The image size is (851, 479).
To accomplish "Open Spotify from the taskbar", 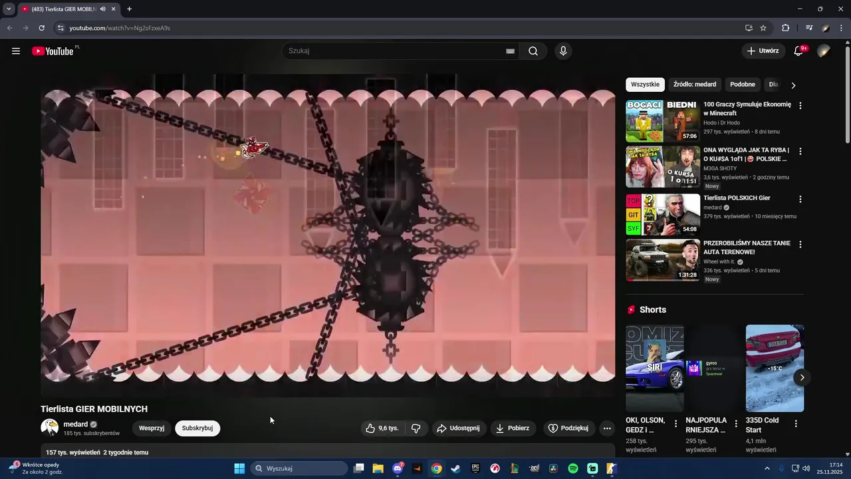I will (573, 468).
